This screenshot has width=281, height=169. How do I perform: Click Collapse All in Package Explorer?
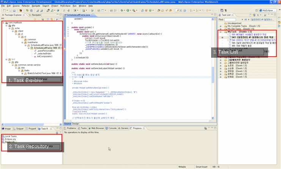(48, 19)
